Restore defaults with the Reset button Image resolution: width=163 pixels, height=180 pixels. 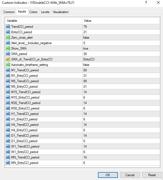(152, 175)
